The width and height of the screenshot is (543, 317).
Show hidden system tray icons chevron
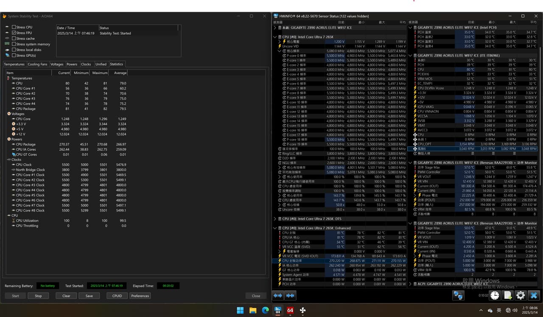pyautogui.click(x=481, y=310)
